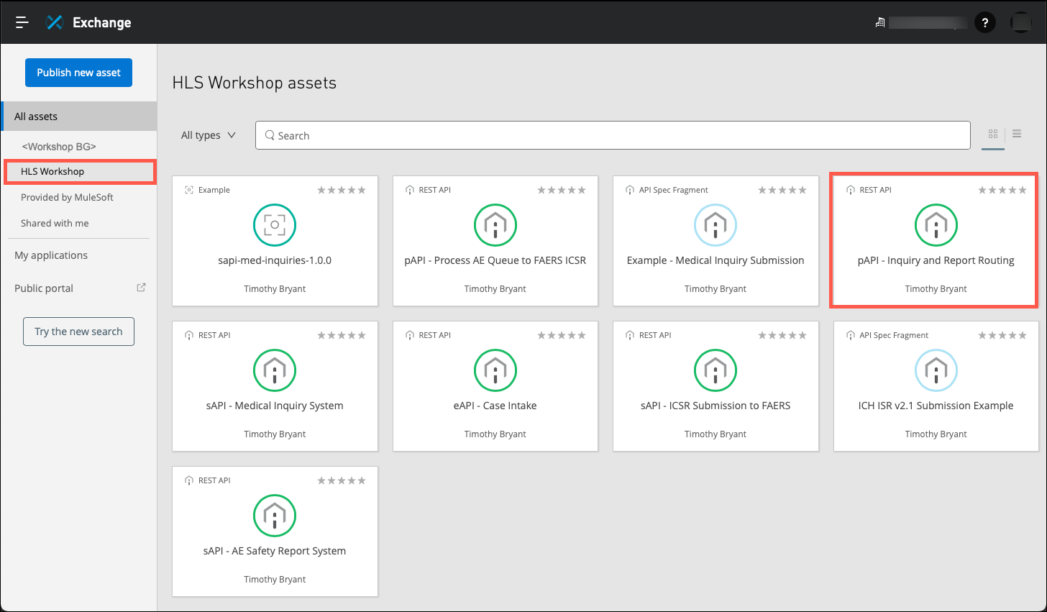1047x612 pixels.
Task: Open pAPI - Process AE Queue to FAERS ICSR title
Action: (x=495, y=260)
